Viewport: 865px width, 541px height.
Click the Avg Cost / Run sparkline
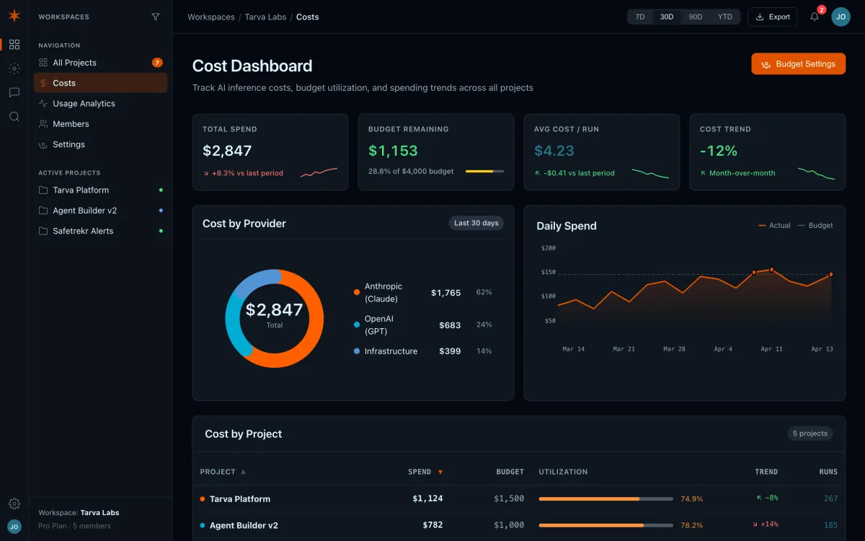click(650, 173)
